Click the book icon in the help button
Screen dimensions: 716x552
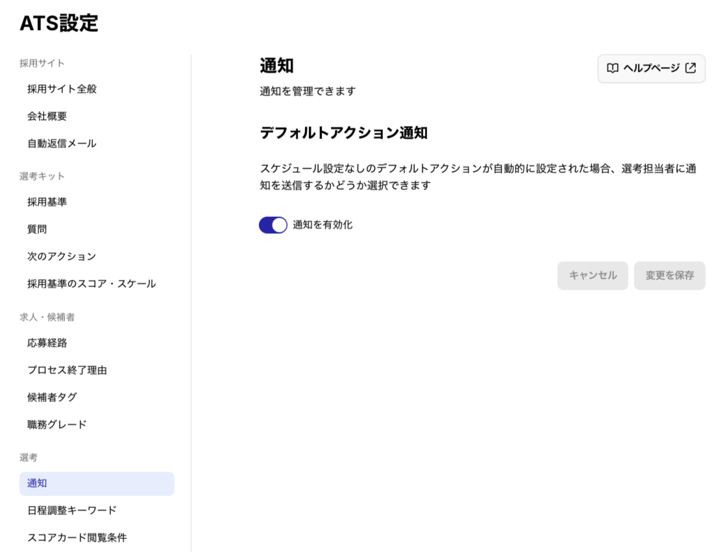click(x=612, y=68)
